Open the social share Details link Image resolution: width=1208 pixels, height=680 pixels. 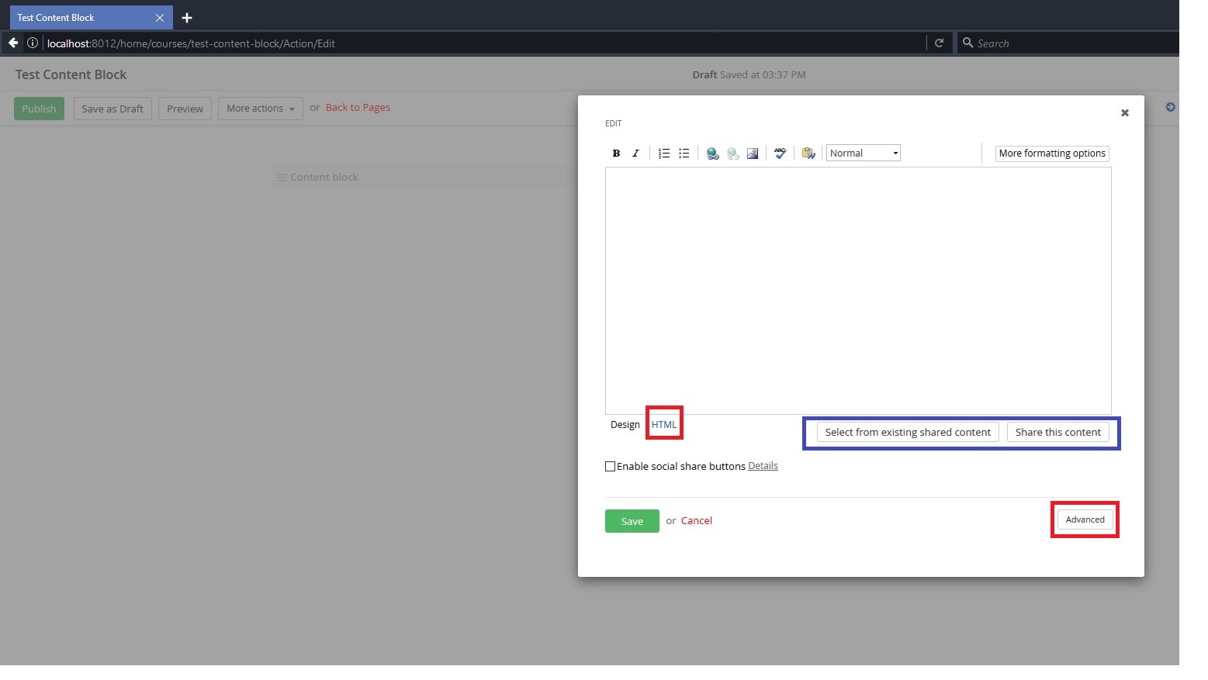pos(763,466)
